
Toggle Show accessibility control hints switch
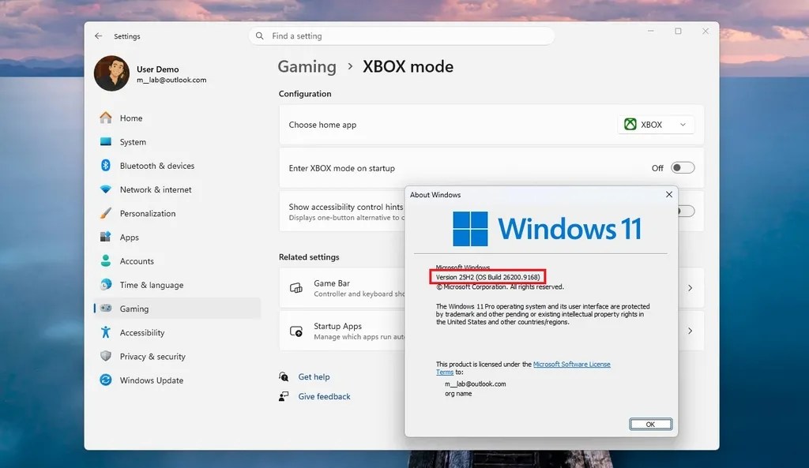(x=687, y=211)
